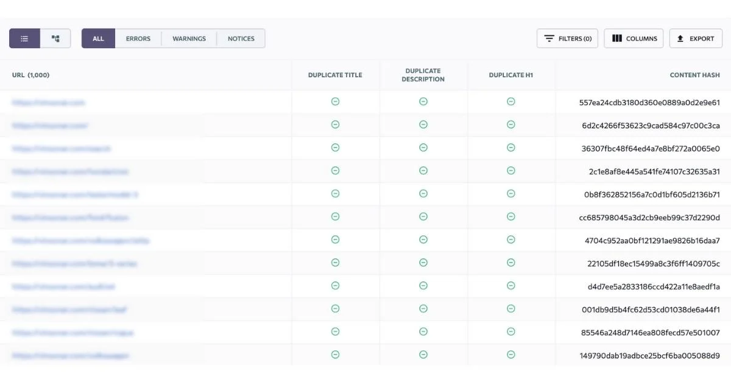Show only ERRORS
The width and height of the screenshot is (731, 383).
138,38
